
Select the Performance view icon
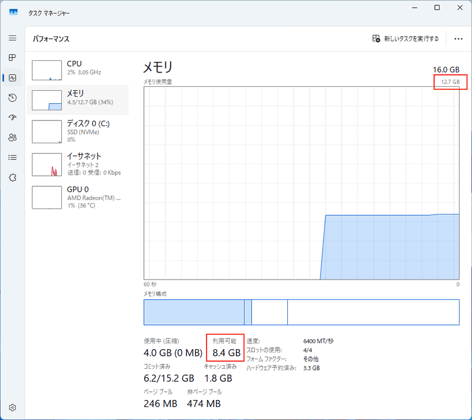point(12,77)
